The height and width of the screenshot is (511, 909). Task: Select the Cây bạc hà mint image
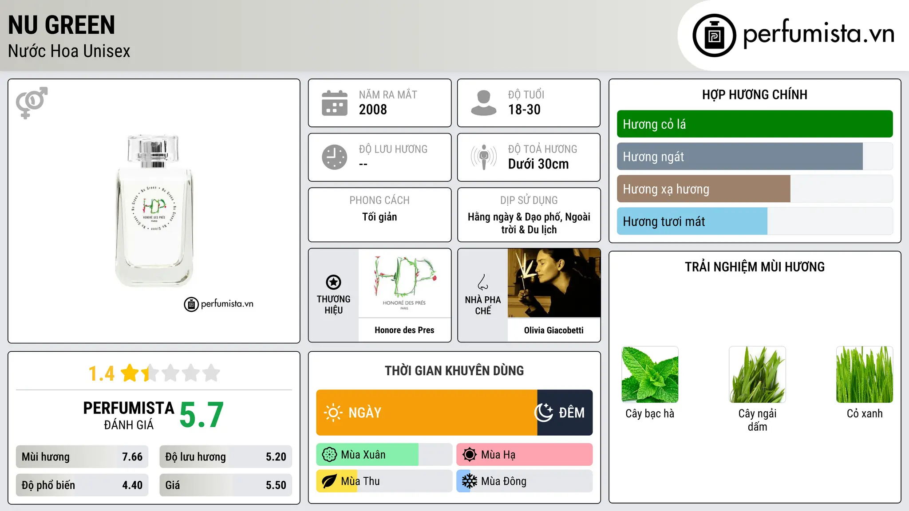click(650, 374)
